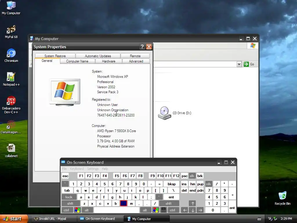297x223 pixels.
Task: Click the context menu key on On-Screen Keyboard
Action: click(x=164, y=210)
